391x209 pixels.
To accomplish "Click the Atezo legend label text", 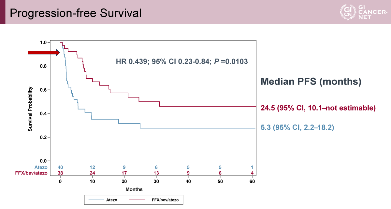I will pyautogui.click(x=112, y=200).
